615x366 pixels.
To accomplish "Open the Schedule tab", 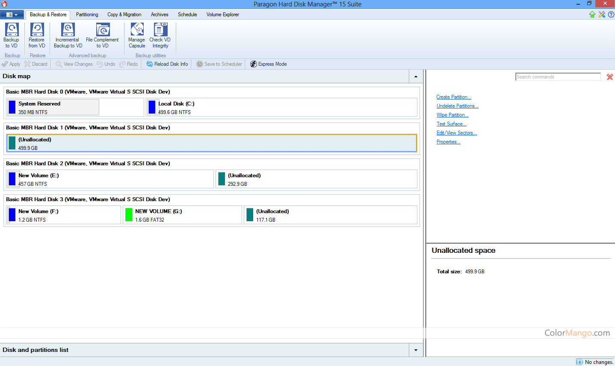I will pyautogui.click(x=187, y=15).
